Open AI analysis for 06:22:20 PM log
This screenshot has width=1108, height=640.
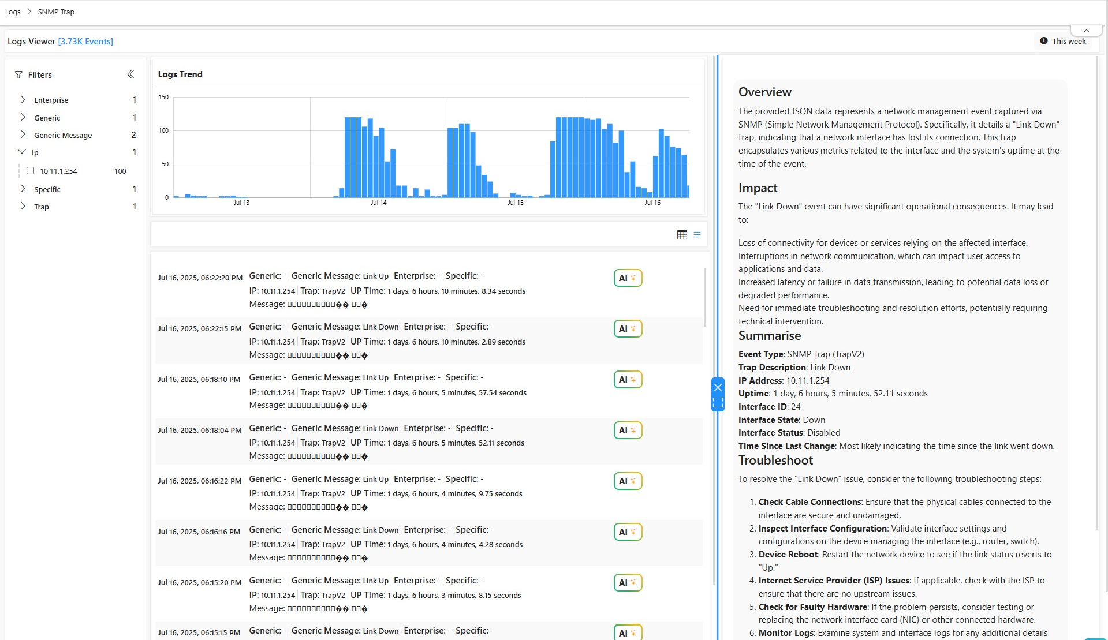628,278
